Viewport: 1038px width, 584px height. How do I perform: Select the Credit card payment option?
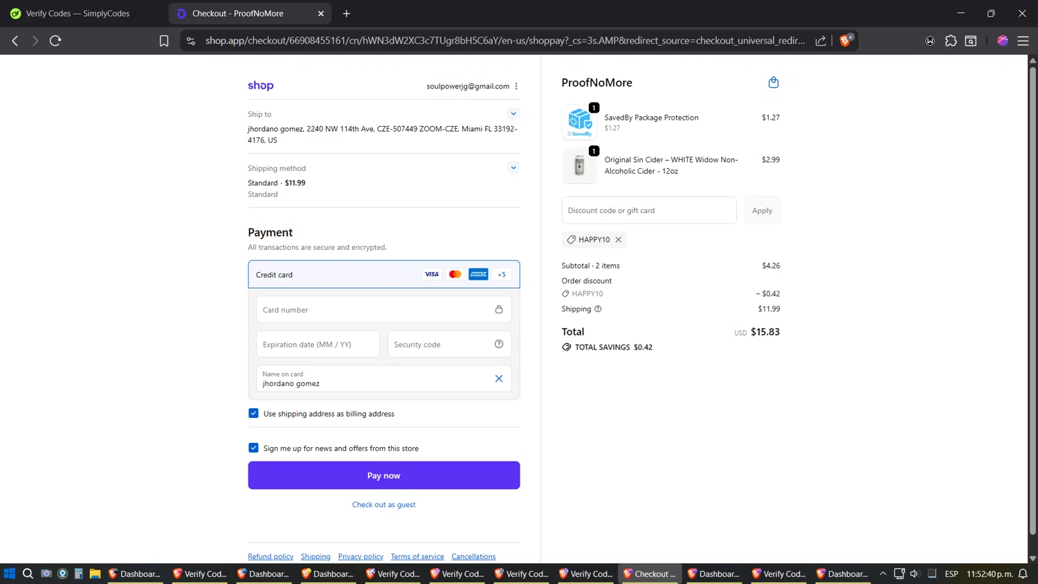coord(384,274)
